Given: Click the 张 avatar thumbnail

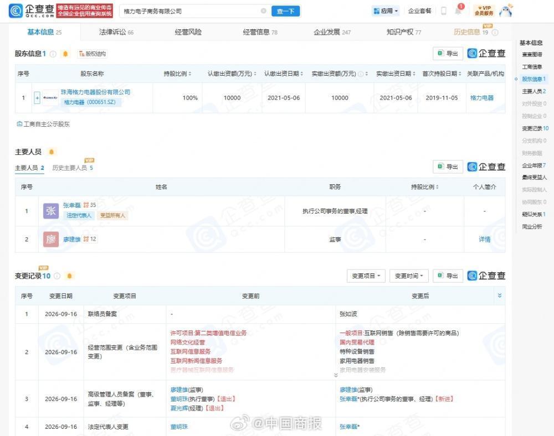Looking at the screenshot, I should click(x=51, y=211).
